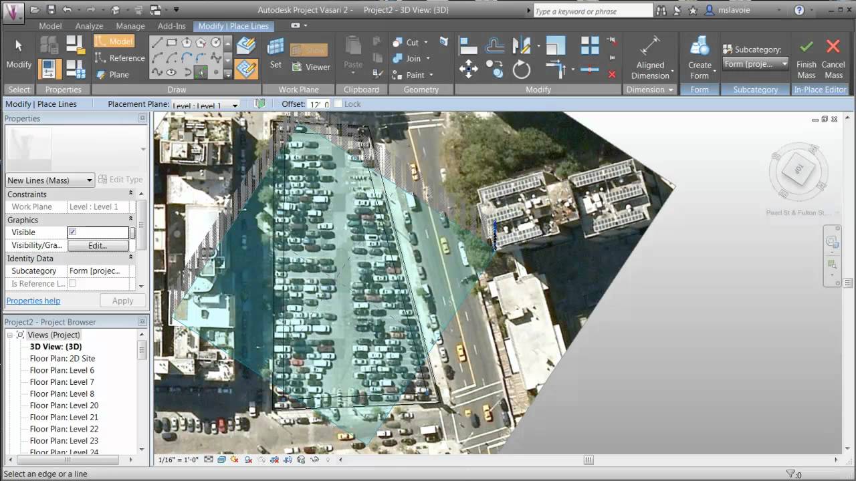Select the Join geometry tool
Image resolution: width=856 pixels, height=481 pixels.
[x=413, y=59]
